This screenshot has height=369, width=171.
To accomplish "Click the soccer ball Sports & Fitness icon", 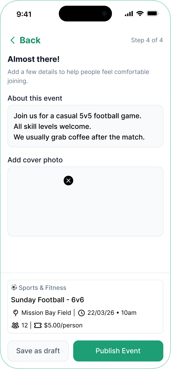I will click(14, 287).
